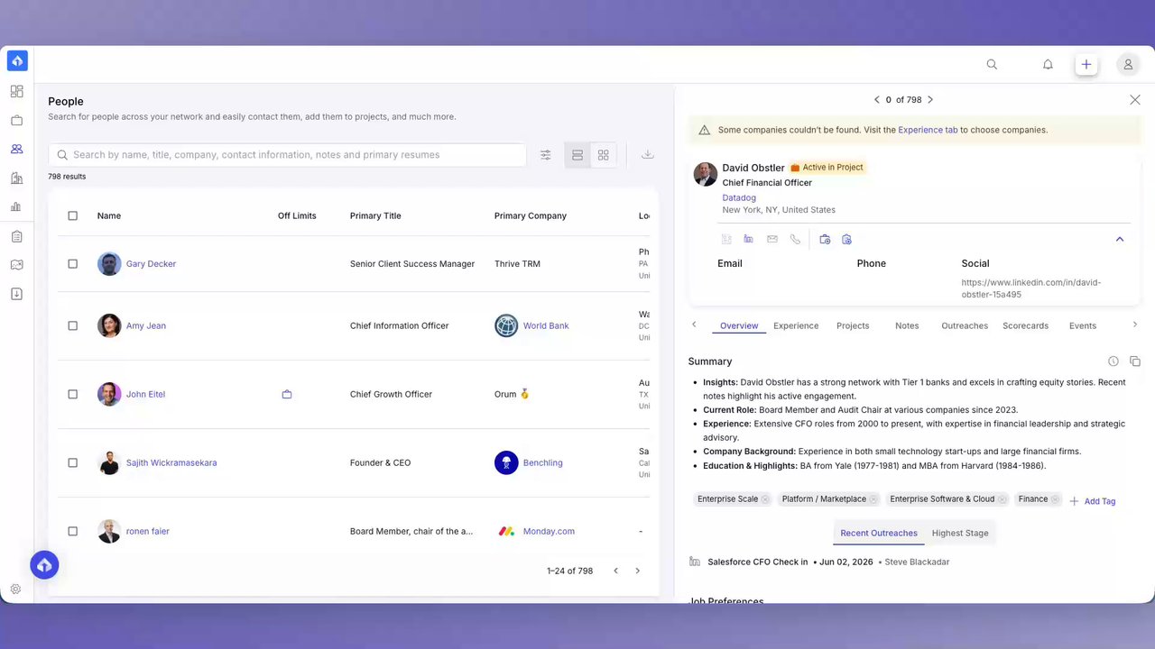Copy the summary with the copy icon
The image size is (1155, 649).
coord(1135,361)
